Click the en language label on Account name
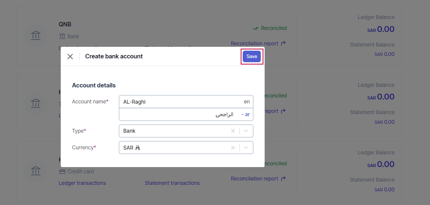 [x=247, y=102]
